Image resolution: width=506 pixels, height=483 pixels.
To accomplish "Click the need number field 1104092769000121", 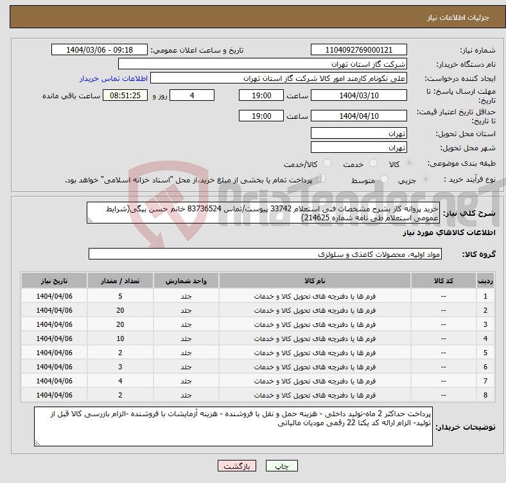I will pyautogui.click(x=358, y=49).
